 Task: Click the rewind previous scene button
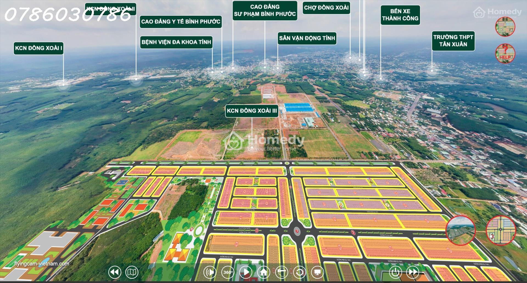point(115,272)
